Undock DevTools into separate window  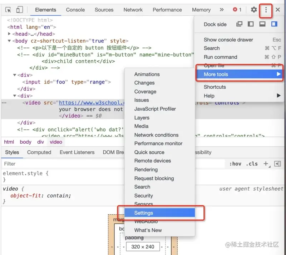pos(239,24)
